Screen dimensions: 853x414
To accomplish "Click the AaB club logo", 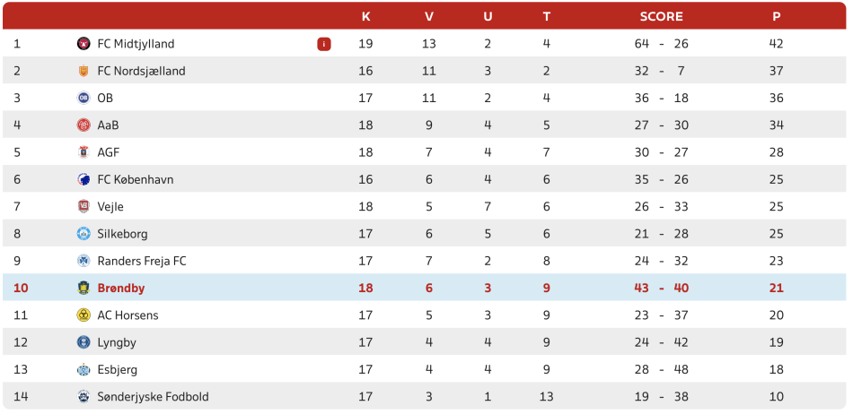I will pyautogui.click(x=84, y=125).
